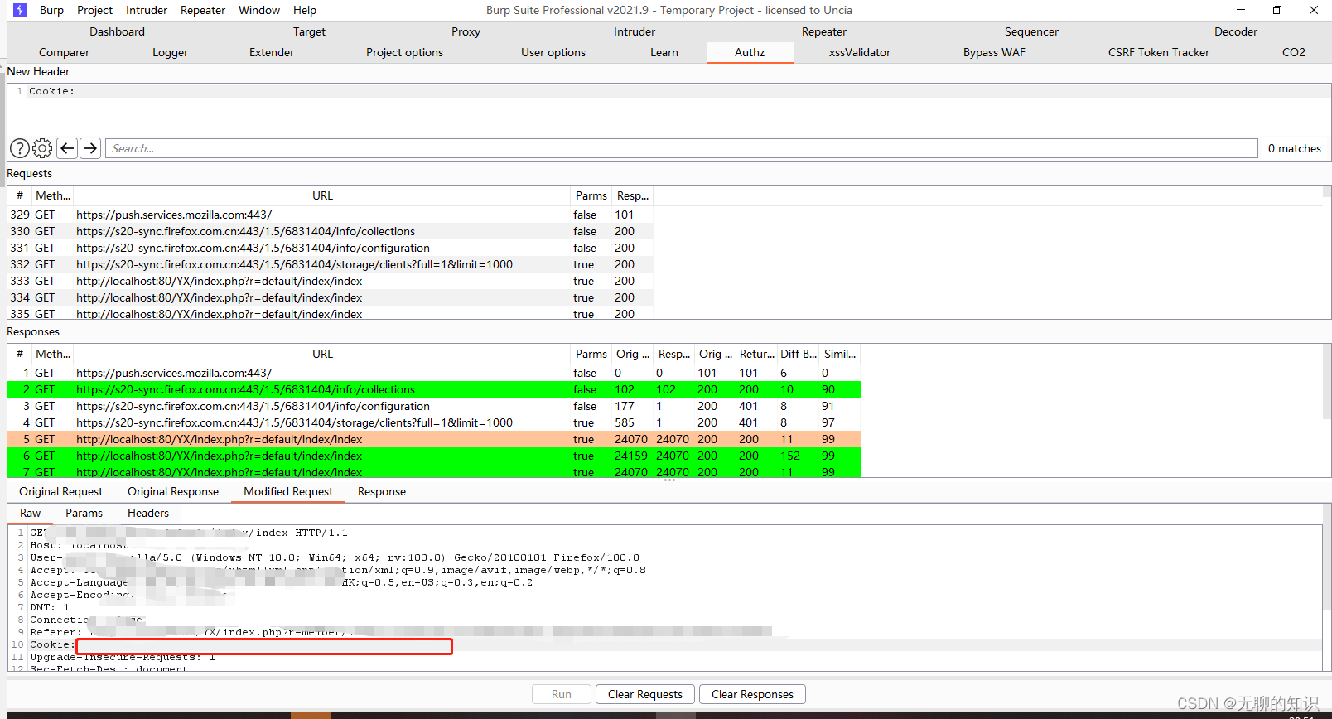1332x719 pixels.
Task: Switch to the Learn tab
Action: 664,52
